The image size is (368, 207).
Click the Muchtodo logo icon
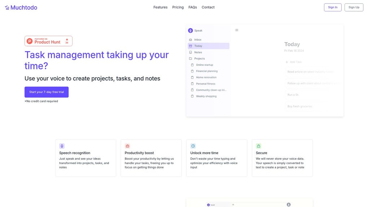pyautogui.click(x=7, y=8)
